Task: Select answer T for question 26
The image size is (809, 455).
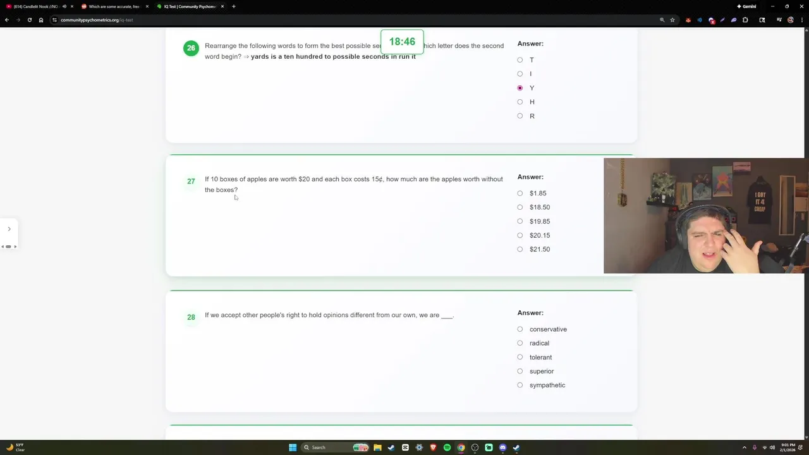Action: tap(520, 60)
